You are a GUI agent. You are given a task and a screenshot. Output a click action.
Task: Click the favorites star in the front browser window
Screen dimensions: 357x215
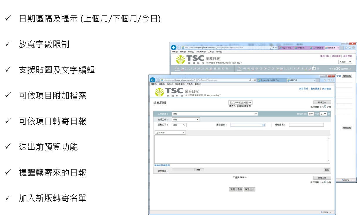click(329, 80)
